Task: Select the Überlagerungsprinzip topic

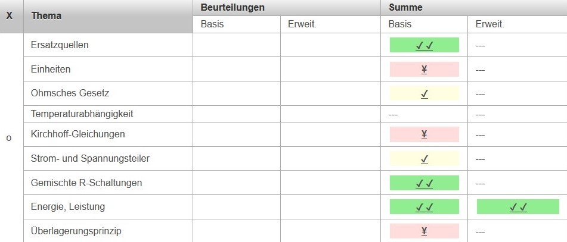Action: (76, 231)
